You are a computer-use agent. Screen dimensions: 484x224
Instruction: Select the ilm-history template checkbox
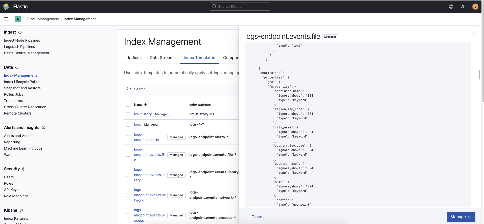pos(128,114)
